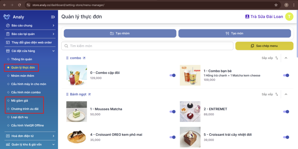Click the sort arrows icon in Bánh ngọt row
Image resolution: width=298 pixels, height=149 pixels.
pos(277,94)
